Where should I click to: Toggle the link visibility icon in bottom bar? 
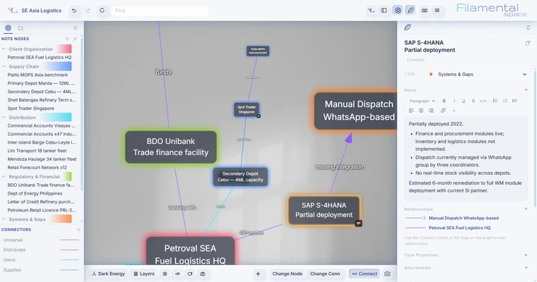(177, 274)
